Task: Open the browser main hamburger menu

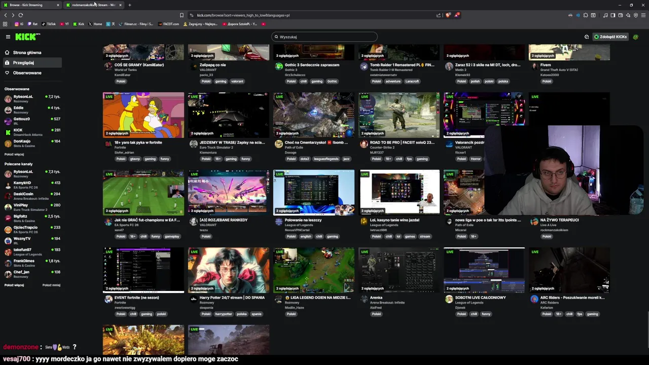Action: (642, 15)
